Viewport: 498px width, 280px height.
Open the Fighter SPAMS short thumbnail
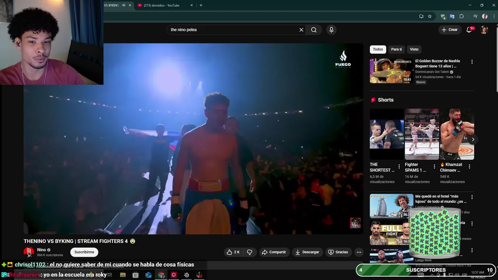click(422, 134)
